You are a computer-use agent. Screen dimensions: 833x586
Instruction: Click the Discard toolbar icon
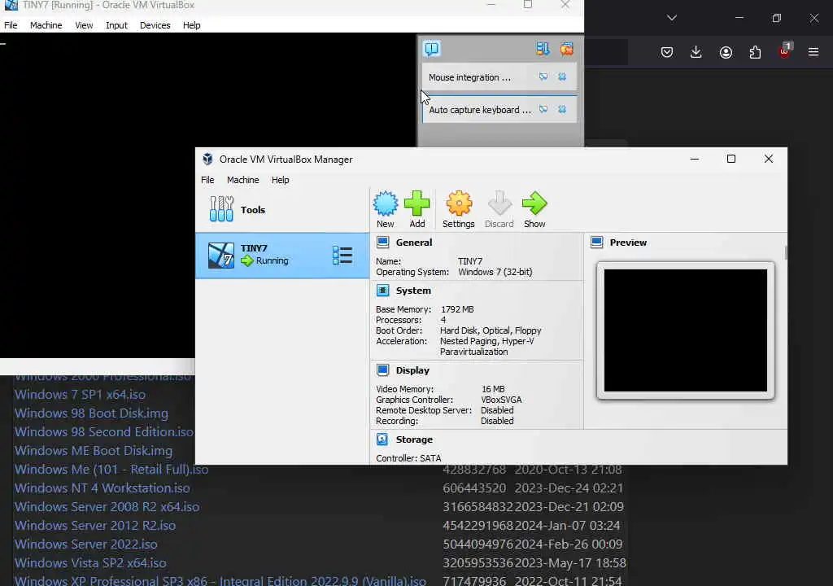499,203
